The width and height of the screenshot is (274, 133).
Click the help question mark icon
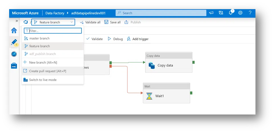click(x=250, y=13)
